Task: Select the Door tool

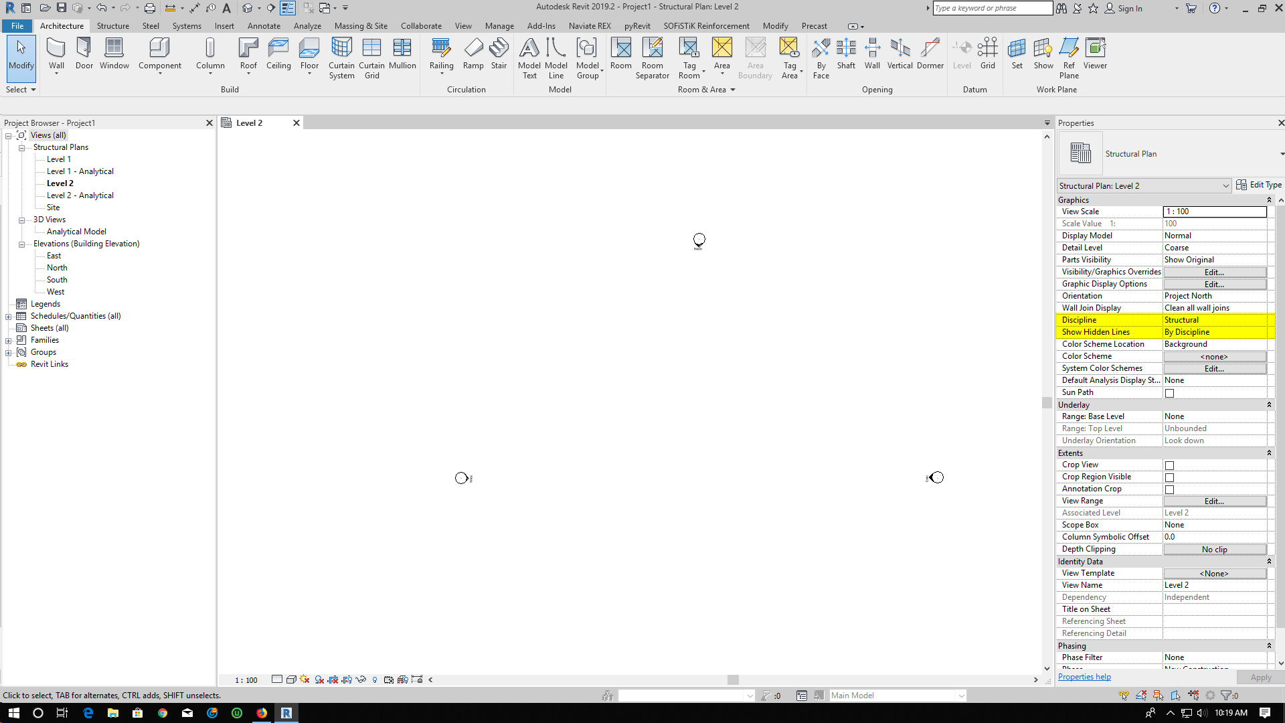Action: (x=84, y=54)
